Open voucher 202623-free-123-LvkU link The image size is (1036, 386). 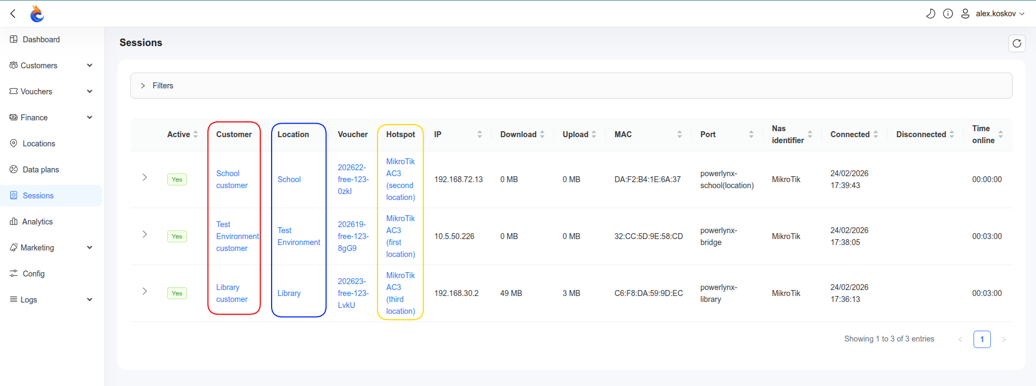[x=353, y=293]
